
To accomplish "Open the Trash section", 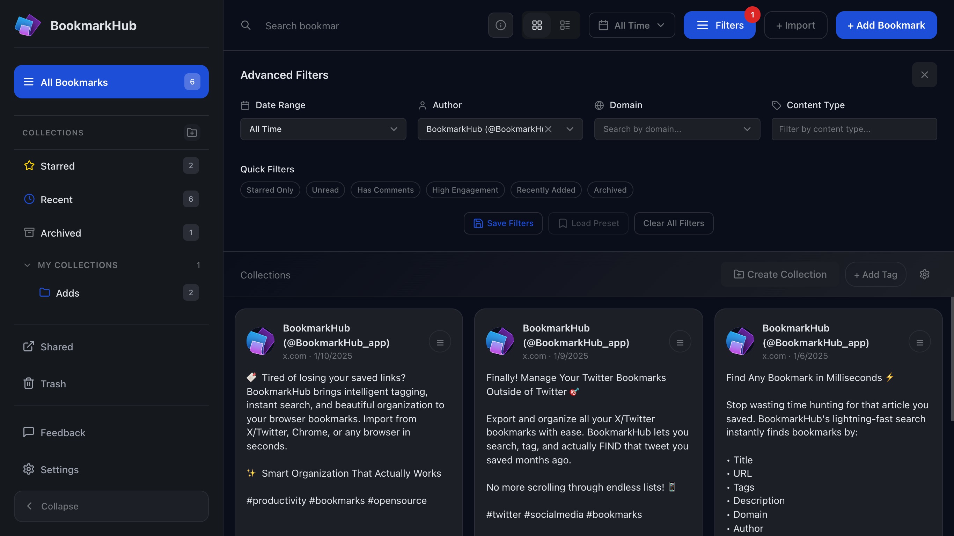I will (111, 384).
